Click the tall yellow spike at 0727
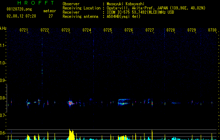 152,135
